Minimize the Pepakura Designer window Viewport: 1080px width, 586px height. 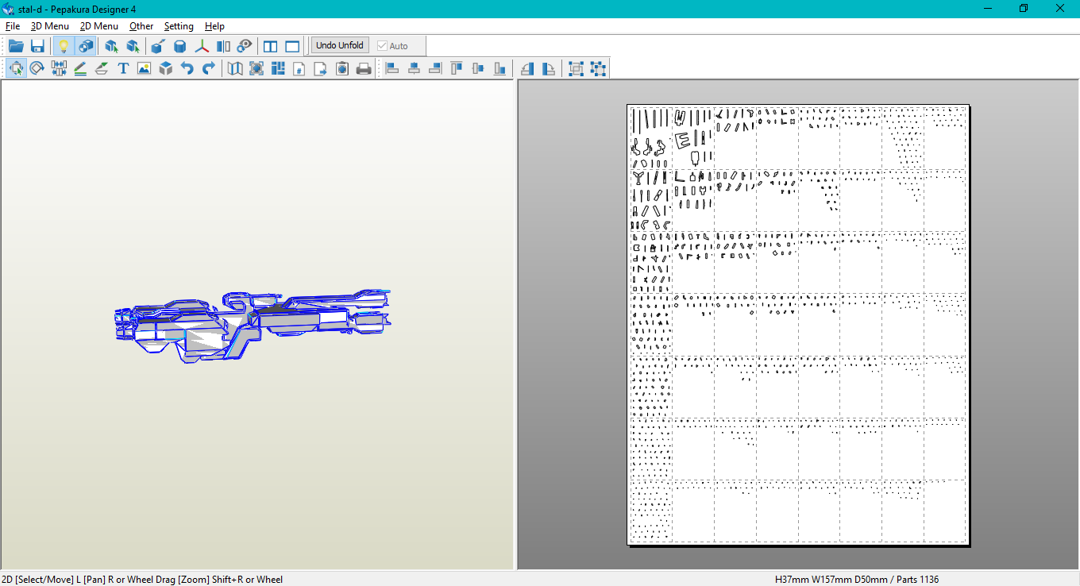[987, 8]
